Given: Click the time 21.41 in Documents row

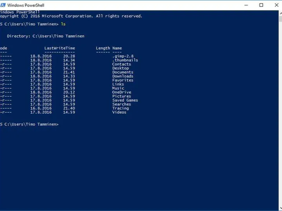Looking at the screenshot, I should pos(69,72).
